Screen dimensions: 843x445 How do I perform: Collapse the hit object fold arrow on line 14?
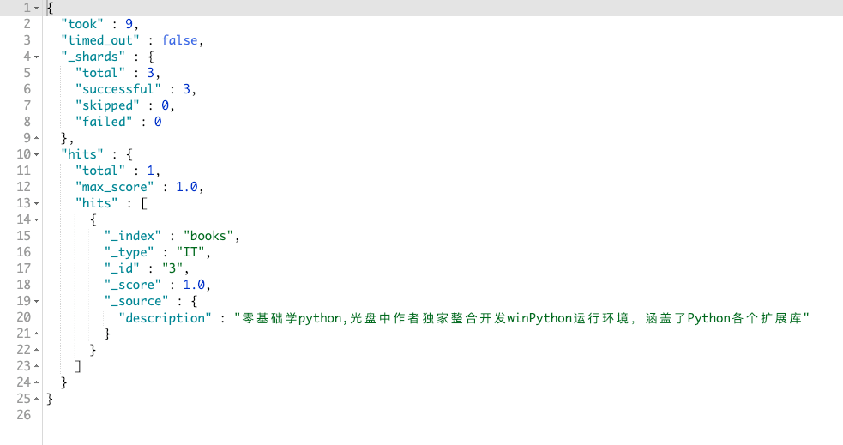pyautogui.click(x=37, y=219)
